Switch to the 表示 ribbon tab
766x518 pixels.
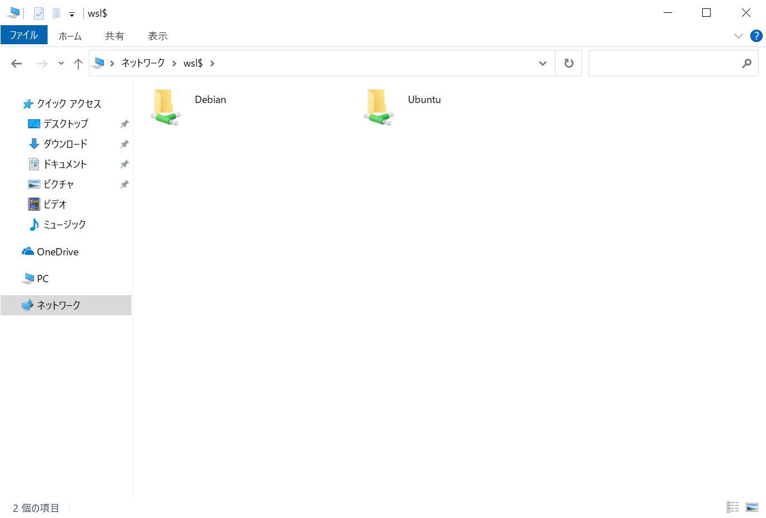[x=157, y=36]
